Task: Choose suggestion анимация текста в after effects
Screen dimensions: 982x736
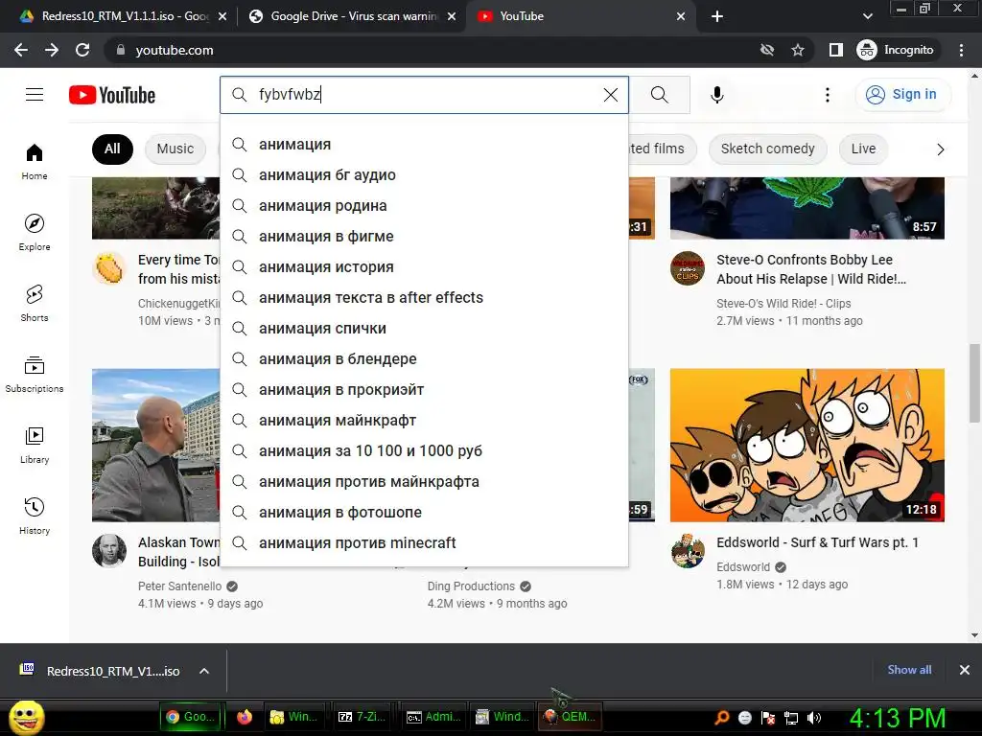Action: pos(424,298)
